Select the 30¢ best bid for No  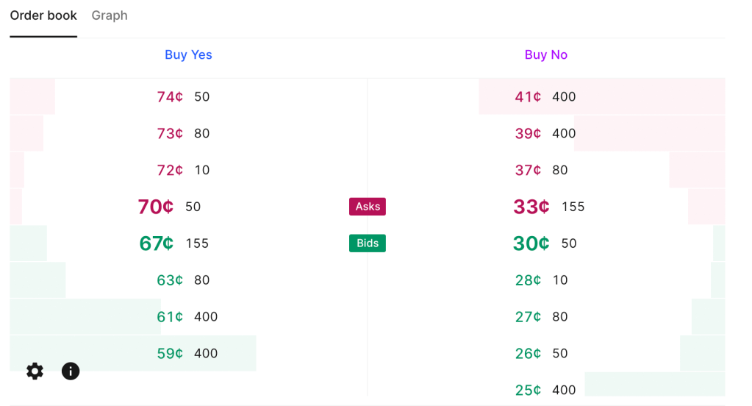[x=531, y=243]
